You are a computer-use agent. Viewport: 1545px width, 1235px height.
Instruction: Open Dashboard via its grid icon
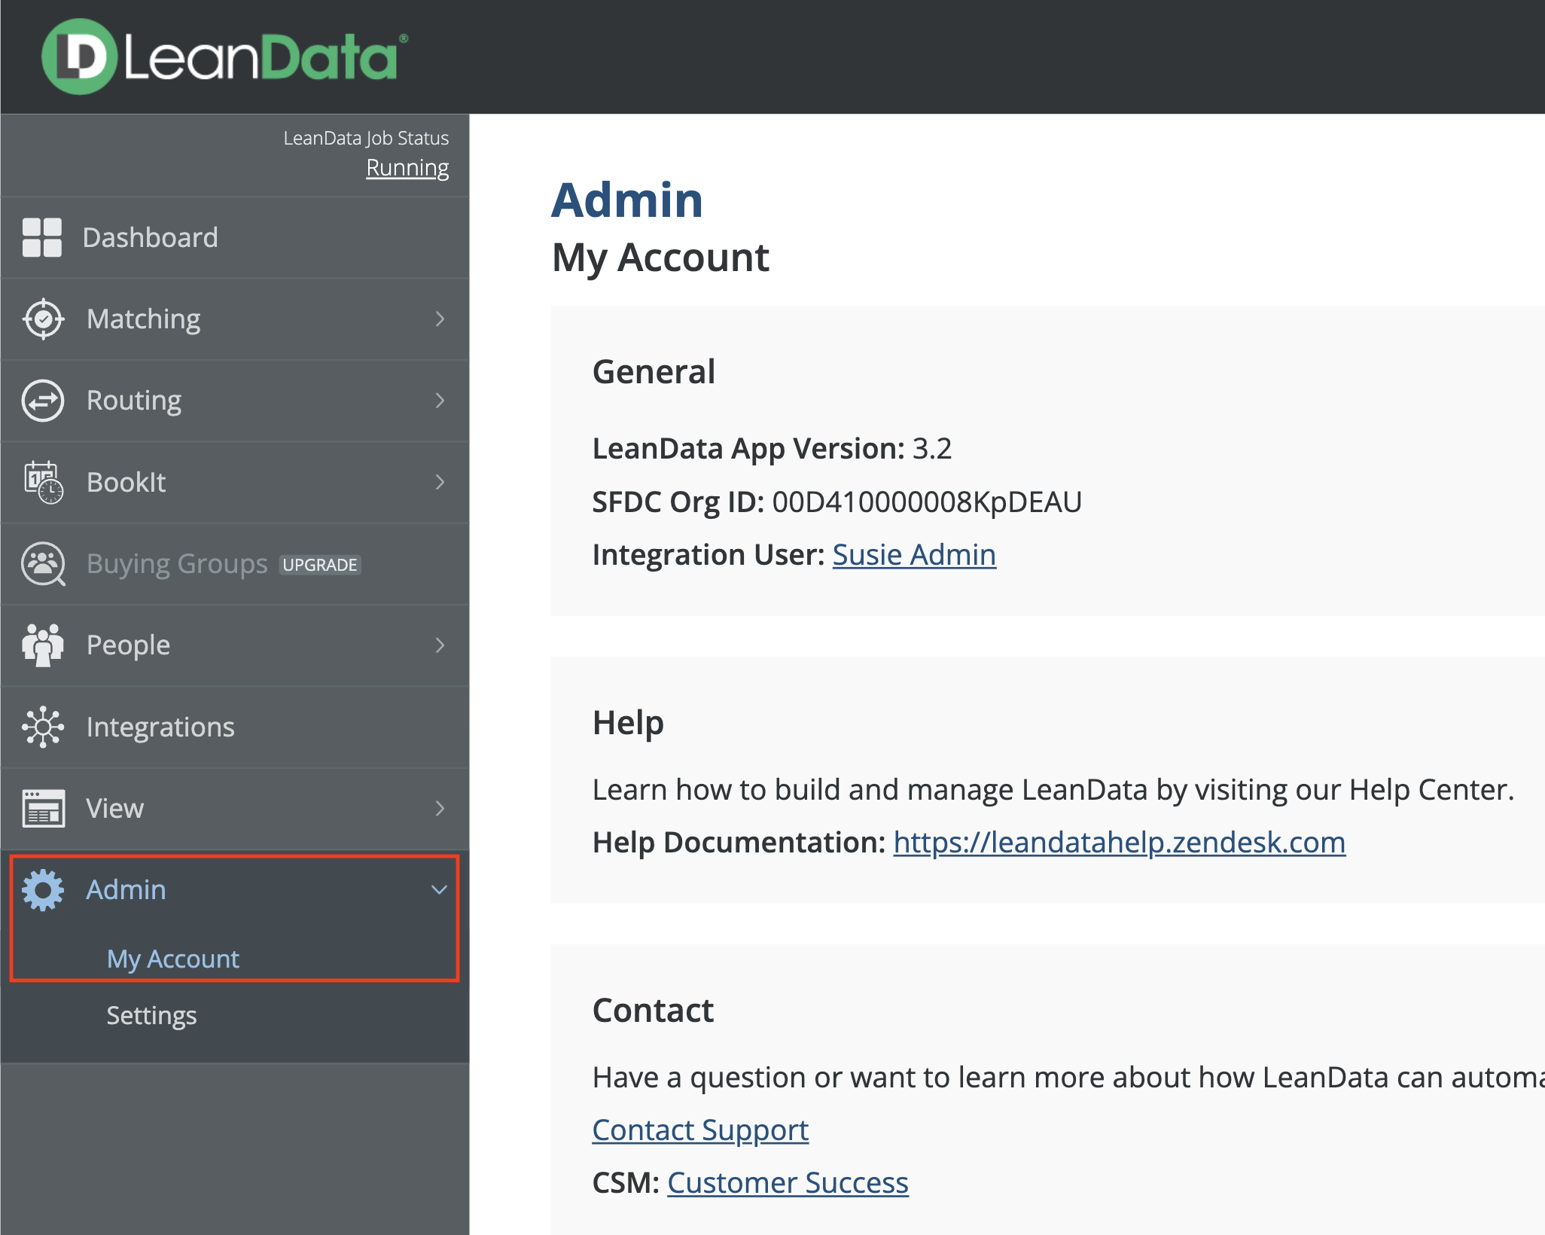click(42, 238)
